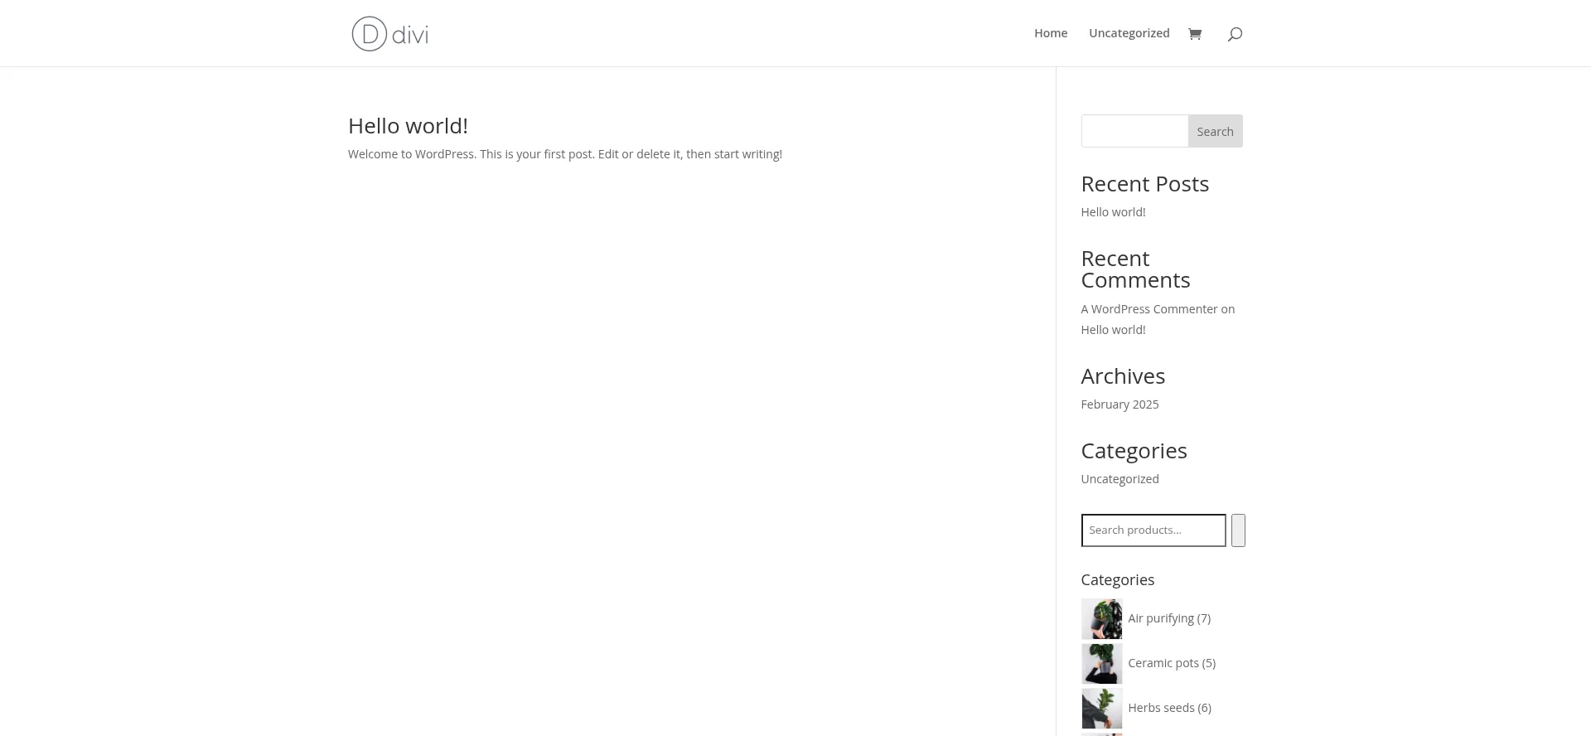Click into the sidebar blog search field
The width and height of the screenshot is (1591, 736).
coord(1134,131)
